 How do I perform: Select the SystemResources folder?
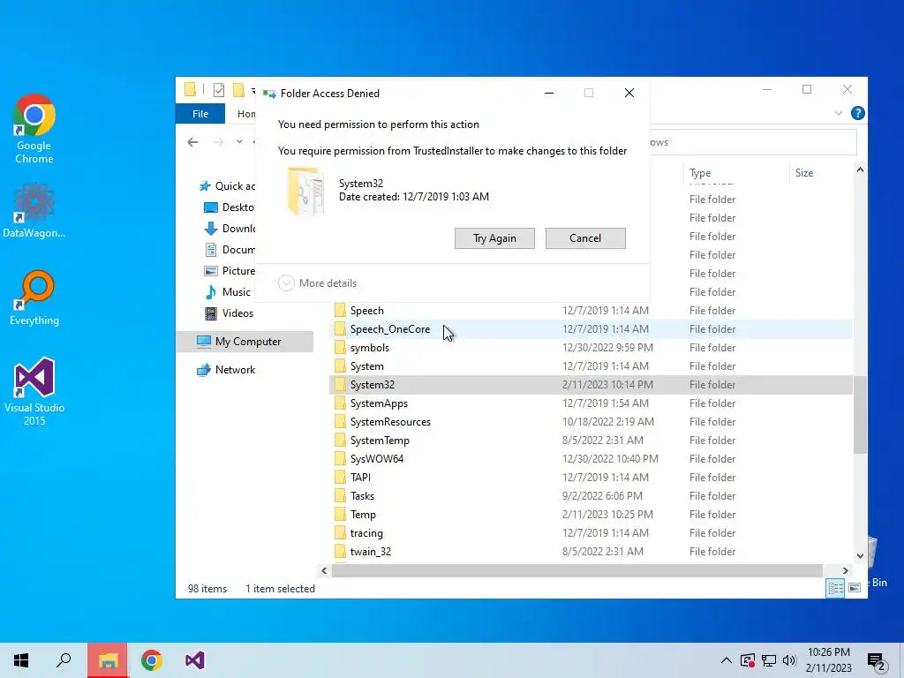click(x=591, y=421)
